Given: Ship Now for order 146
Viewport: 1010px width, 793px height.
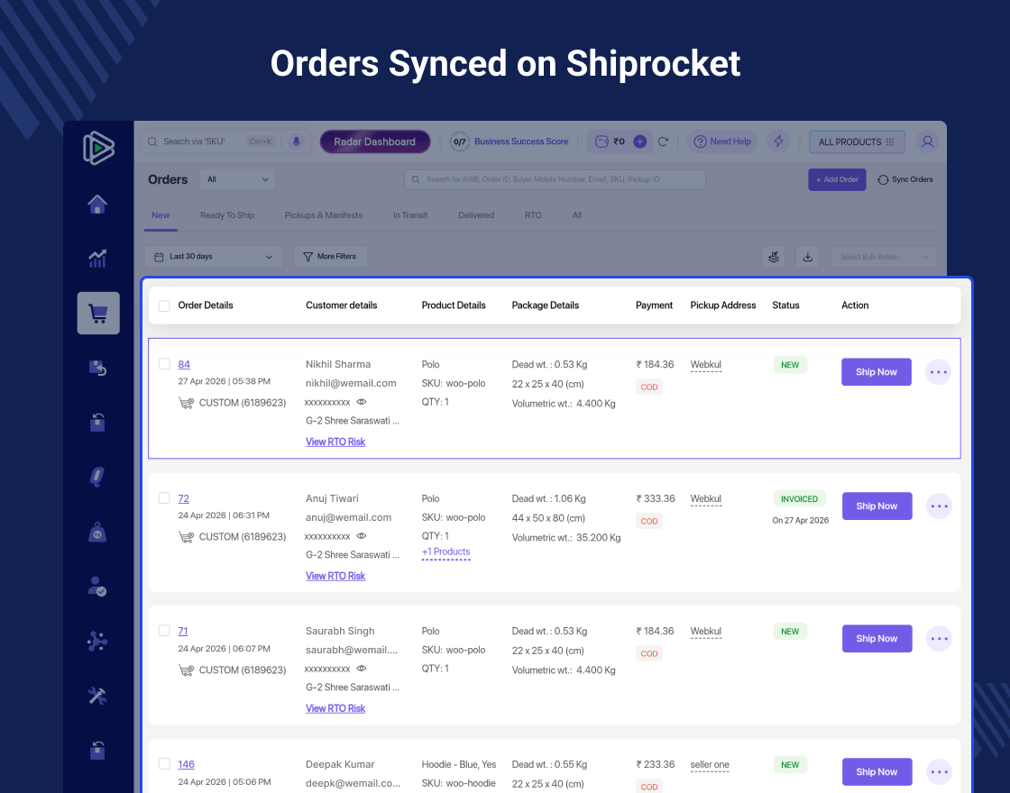Looking at the screenshot, I should pos(877,771).
